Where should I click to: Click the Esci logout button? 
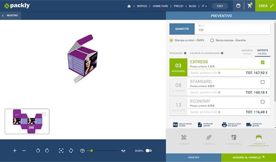point(220,6)
